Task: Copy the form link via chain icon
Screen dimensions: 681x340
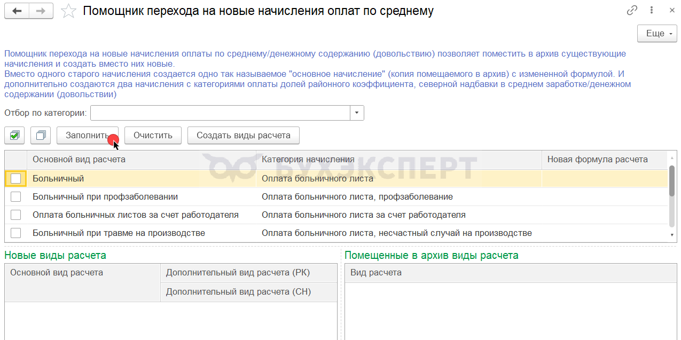Action: [x=632, y=10]
